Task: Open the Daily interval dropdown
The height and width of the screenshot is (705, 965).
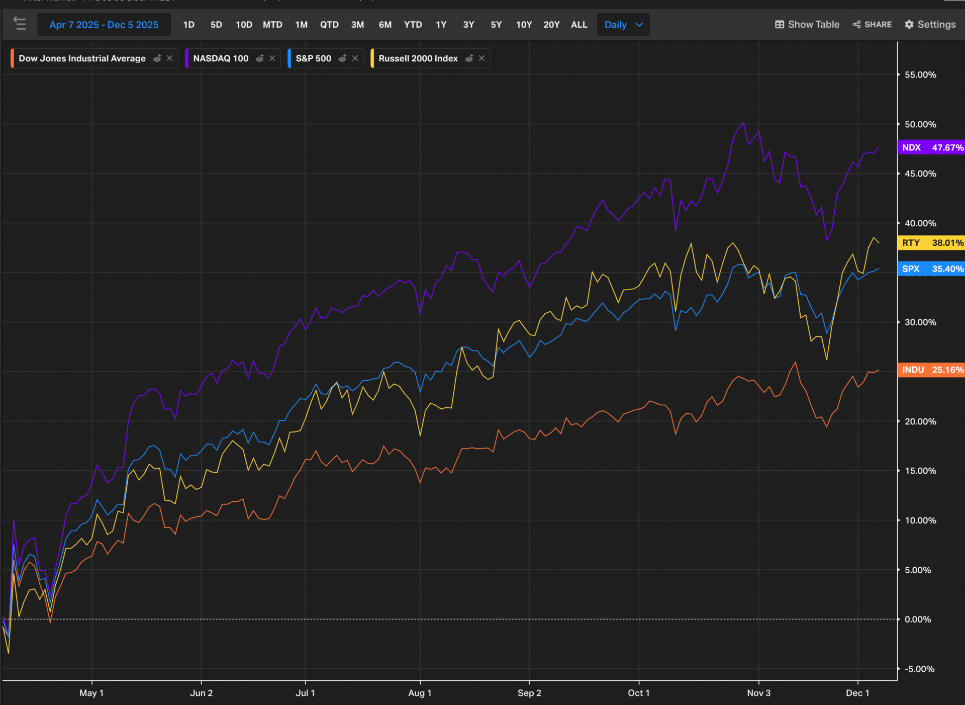Action: 623,25
